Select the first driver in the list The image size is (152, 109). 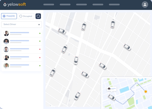coord(21,33)
